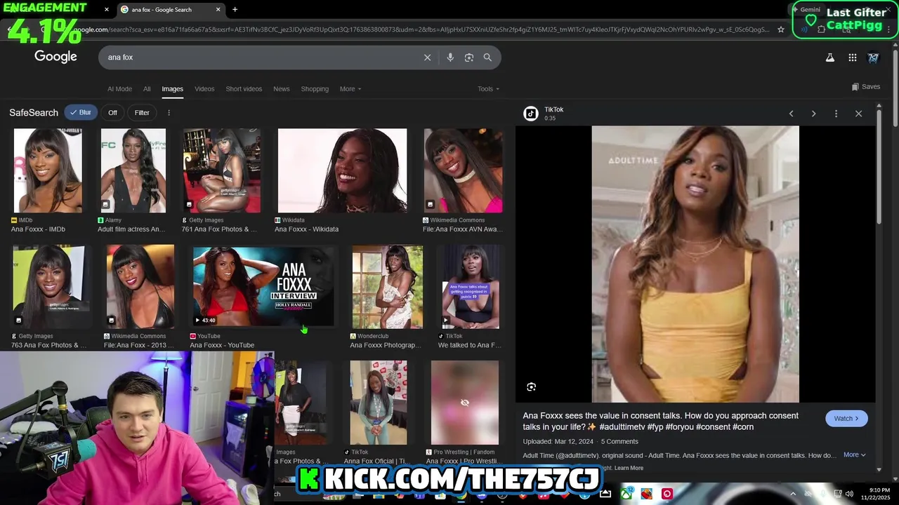Open the 761 Getty Images thumbnail
This screenshot has width=899, height=505.
221,170
